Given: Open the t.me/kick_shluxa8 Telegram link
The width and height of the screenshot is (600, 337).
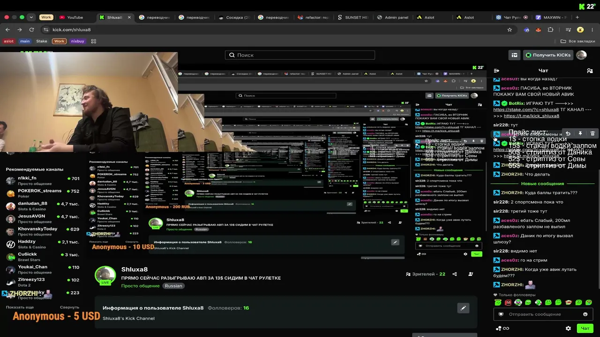Looking at the screenshot, I should pos(532,116).
